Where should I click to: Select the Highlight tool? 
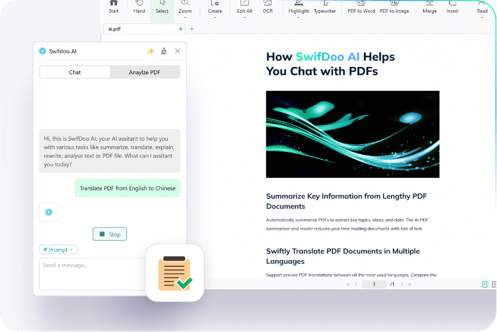click(299, 7)
